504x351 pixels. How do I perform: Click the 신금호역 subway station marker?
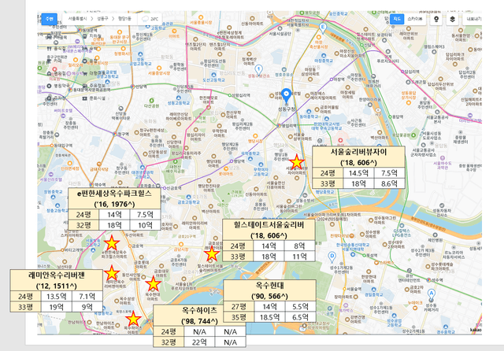[x=165, y=188]
